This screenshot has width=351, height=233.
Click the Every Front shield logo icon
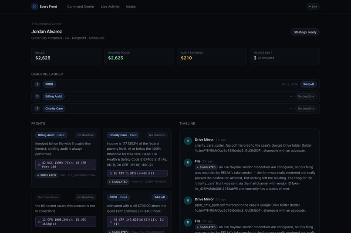click(x=34, y=7)
